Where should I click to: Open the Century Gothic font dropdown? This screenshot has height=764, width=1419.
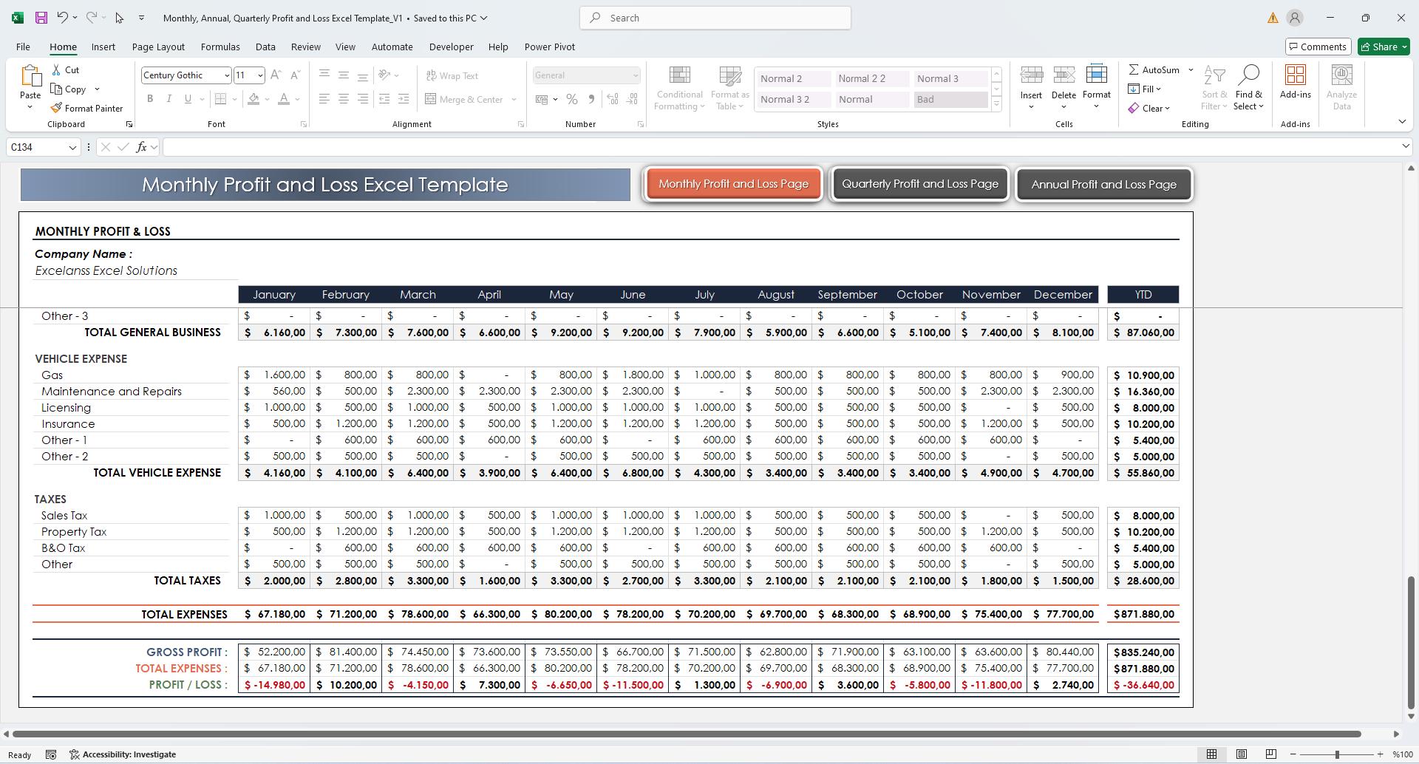(x=227, y=75)
